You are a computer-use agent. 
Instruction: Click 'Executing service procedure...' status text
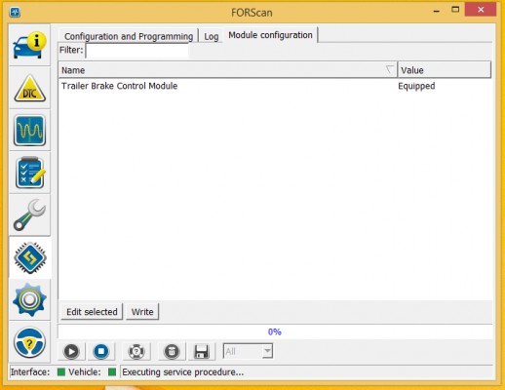[183, 371]
